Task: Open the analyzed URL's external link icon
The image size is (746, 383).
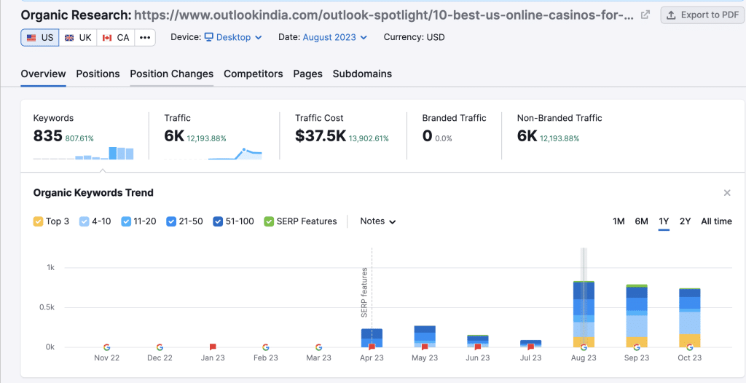Action: pos(645,15)
